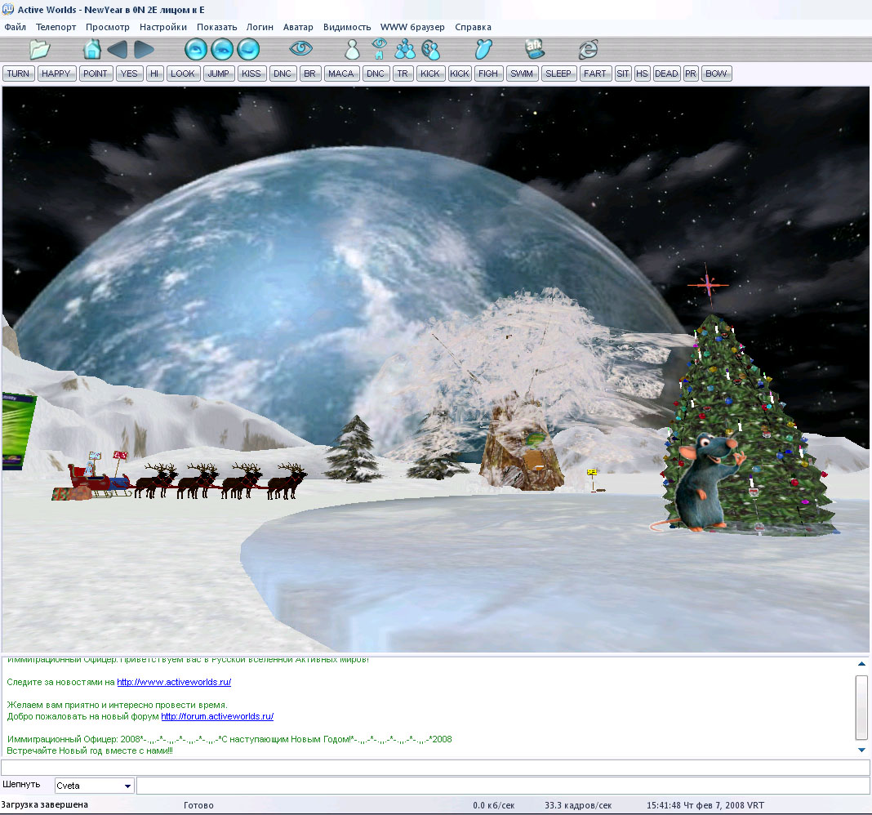Click the forward arrow toolbar icon
Viewport: 872px width, 815px height.
[144, 50]
